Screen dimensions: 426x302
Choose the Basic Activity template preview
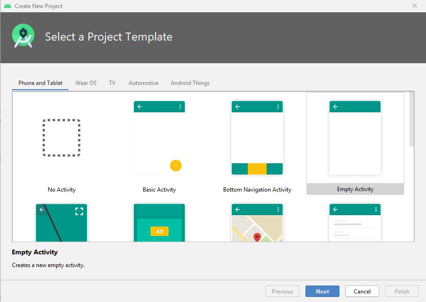click(x=159, y=138)
